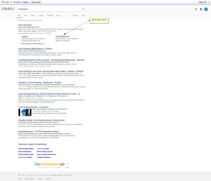211x181 pixels.
Task: Open the Google apps grid icon
Action: pos(196,9)
